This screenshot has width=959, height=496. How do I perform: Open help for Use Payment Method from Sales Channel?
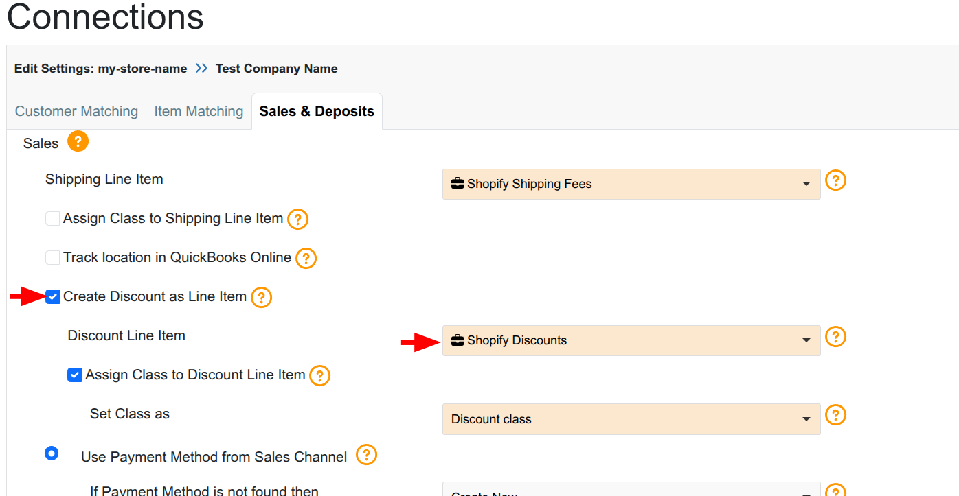coord(367,455)
